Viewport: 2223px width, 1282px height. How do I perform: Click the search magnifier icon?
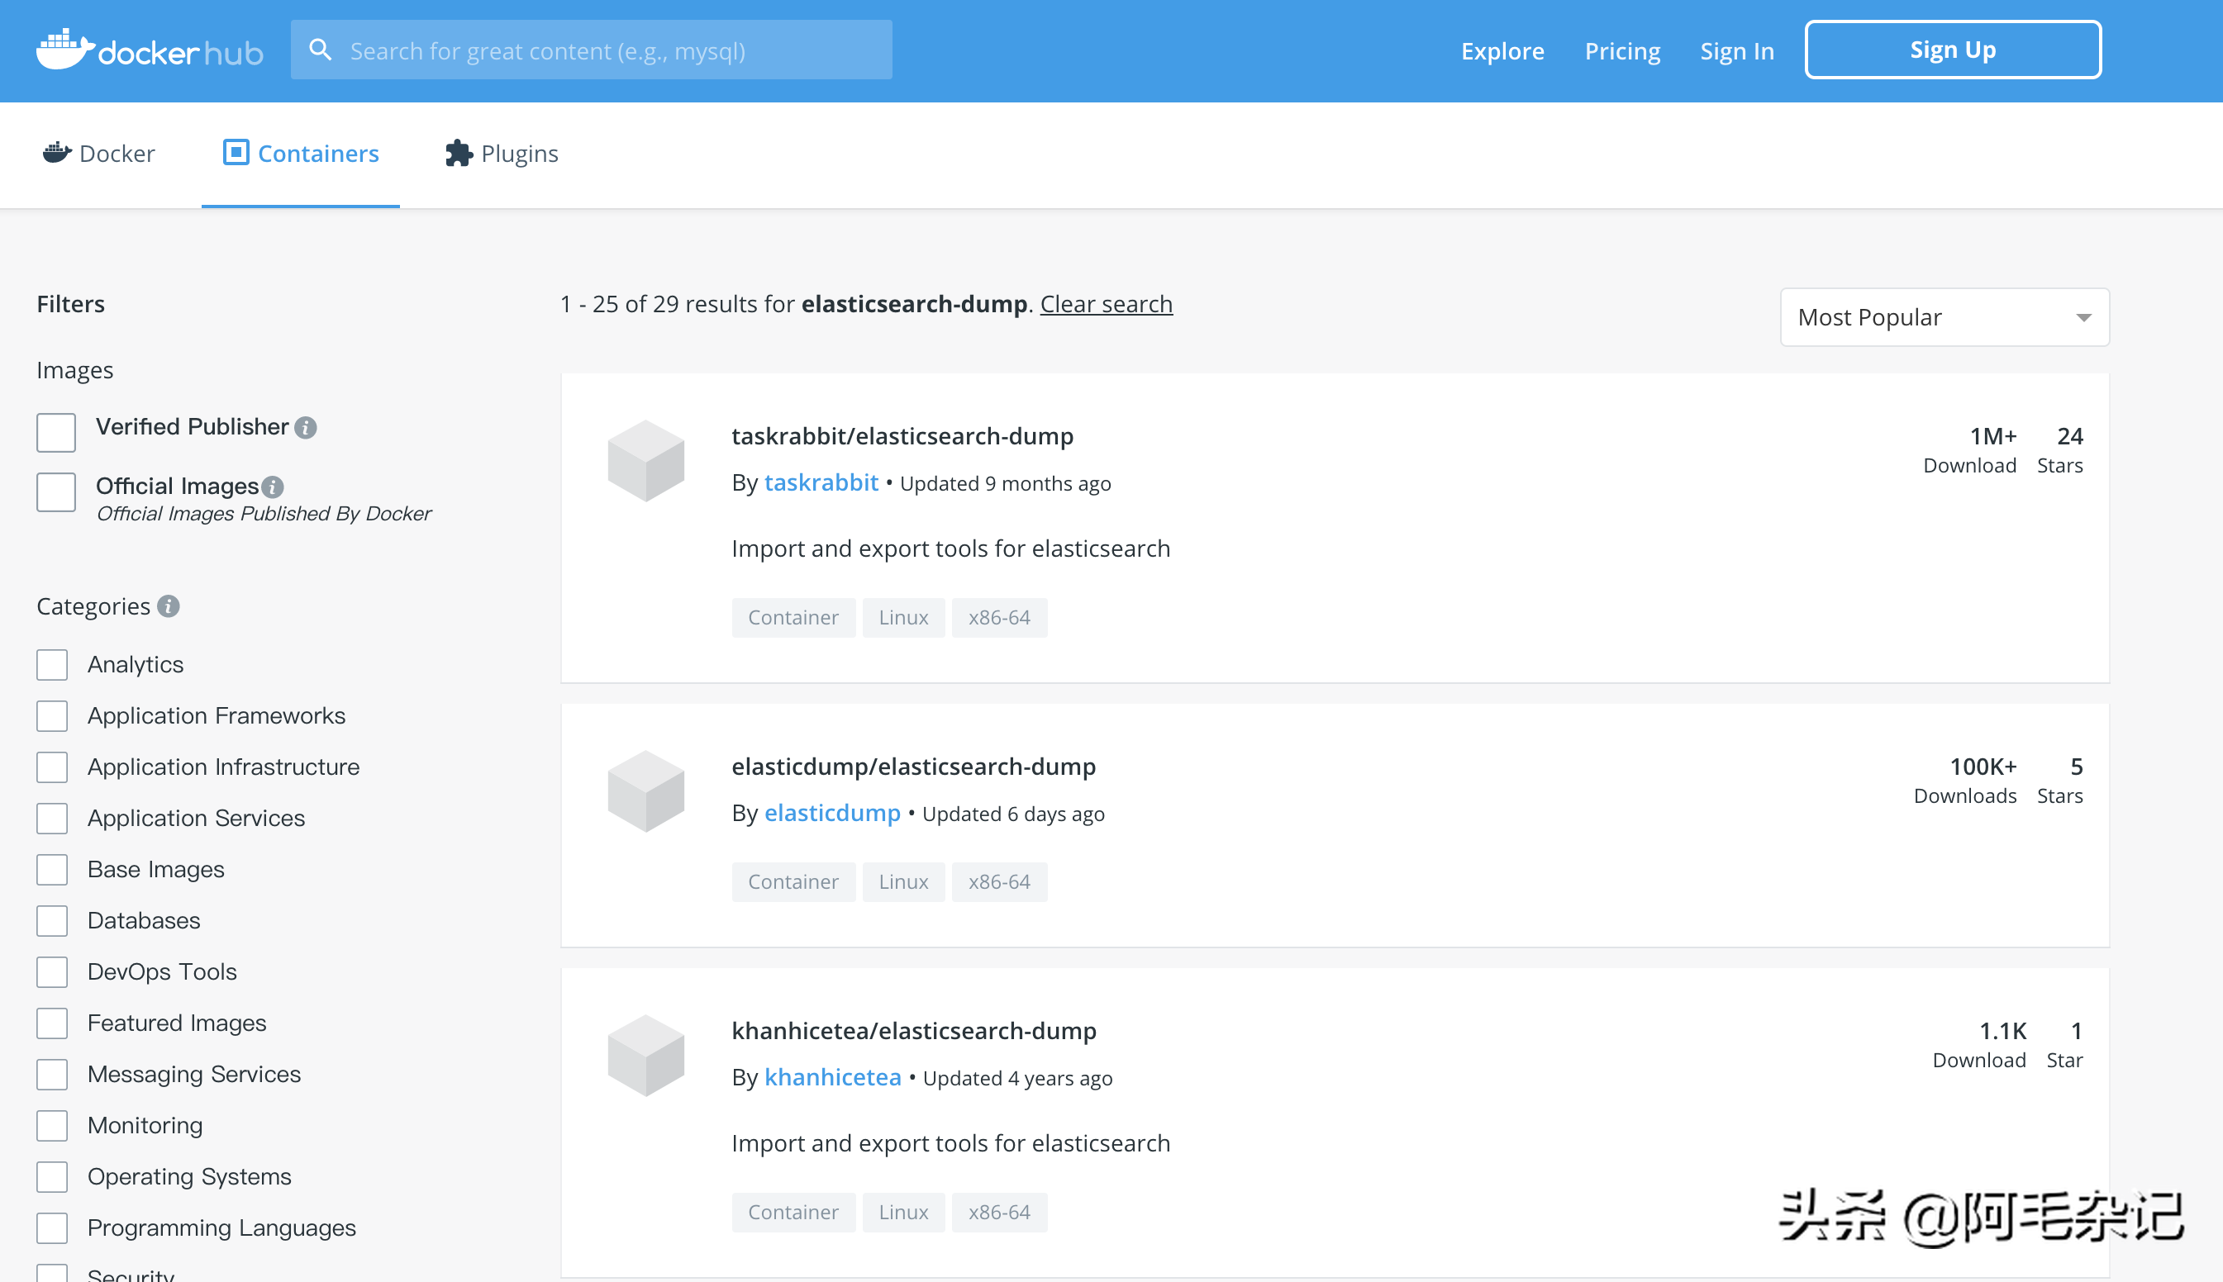[321, 50]
